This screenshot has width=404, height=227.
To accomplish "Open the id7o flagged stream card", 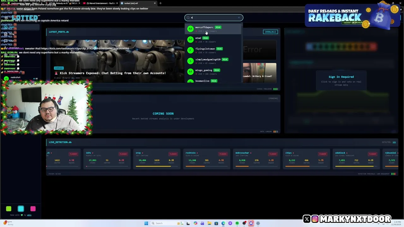I will 107,159.
